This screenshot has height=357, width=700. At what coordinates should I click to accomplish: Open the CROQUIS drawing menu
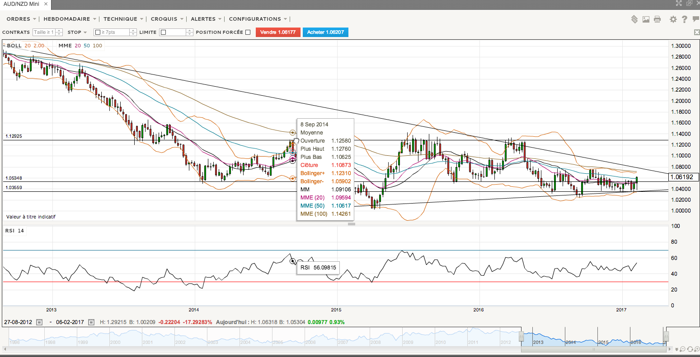point(167,19)
